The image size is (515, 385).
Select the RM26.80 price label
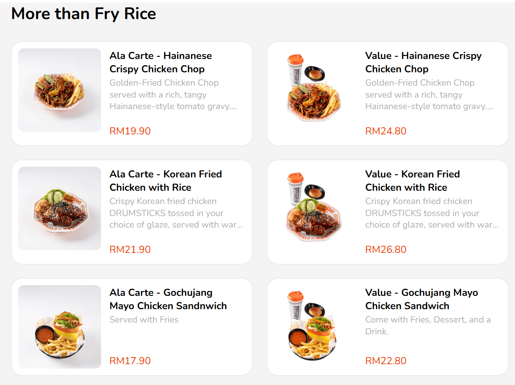(386, 250)
